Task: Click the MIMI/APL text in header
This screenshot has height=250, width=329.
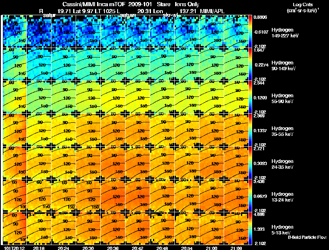Action: tap(212, 11)
